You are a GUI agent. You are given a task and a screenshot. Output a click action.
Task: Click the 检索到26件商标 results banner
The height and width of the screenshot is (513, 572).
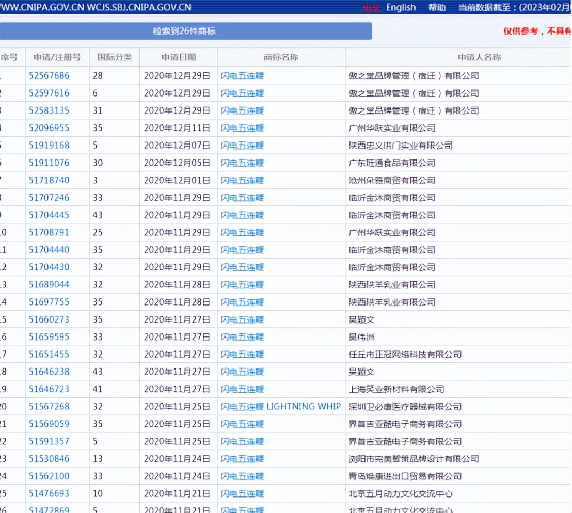click(x=185, y=31)
